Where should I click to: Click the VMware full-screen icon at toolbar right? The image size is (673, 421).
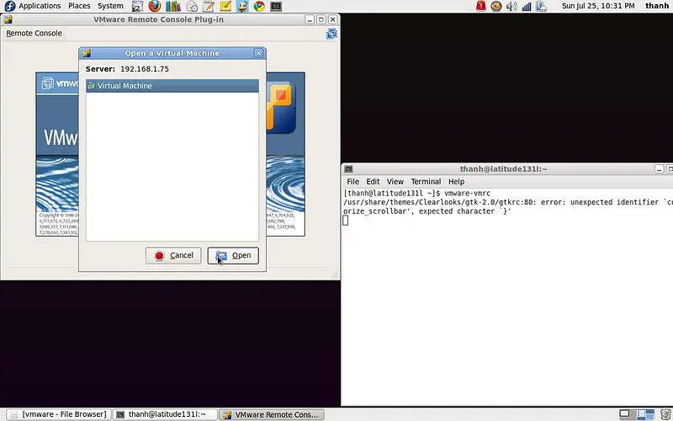[331, 34]
